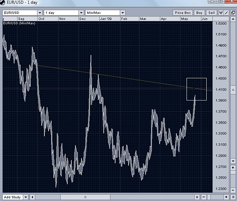This screenshot has height=201, width=237.
Task: Click vertical scrollbar up arrow
Action: point(233,19)
